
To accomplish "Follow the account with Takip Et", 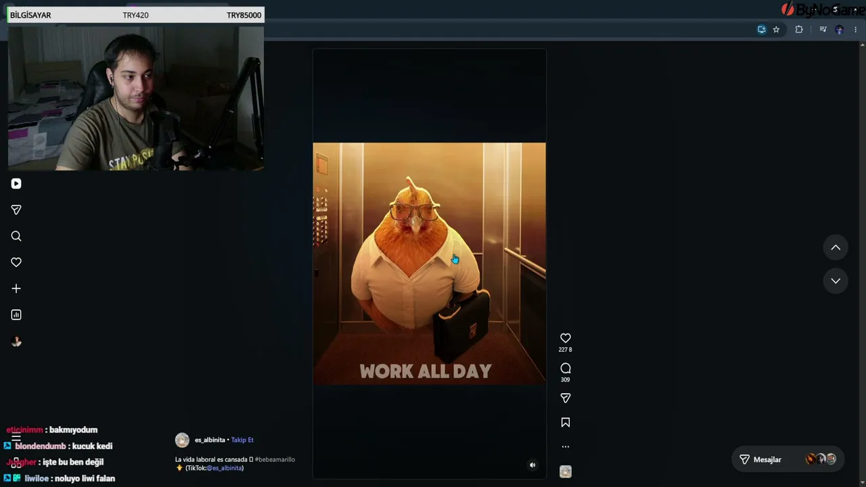I will tap(242, 440).
